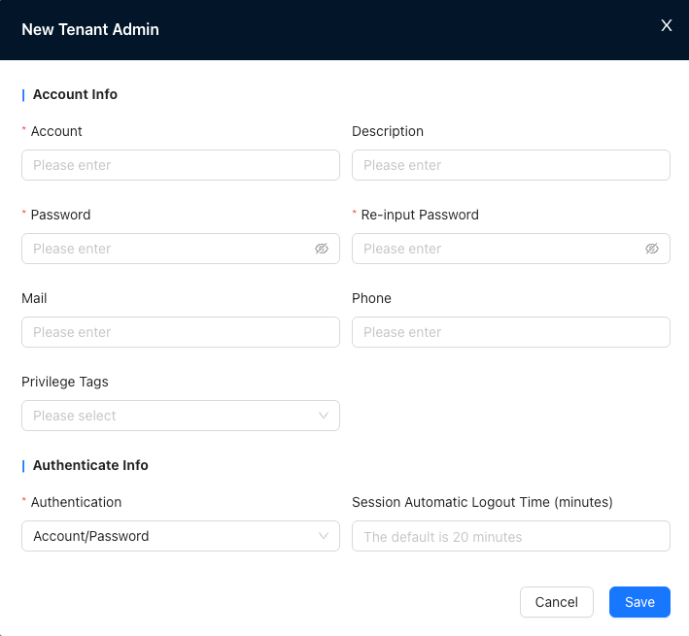Click the Phone input field
Viewport: 689px width, 636px height.
click(x=510, y=332)
